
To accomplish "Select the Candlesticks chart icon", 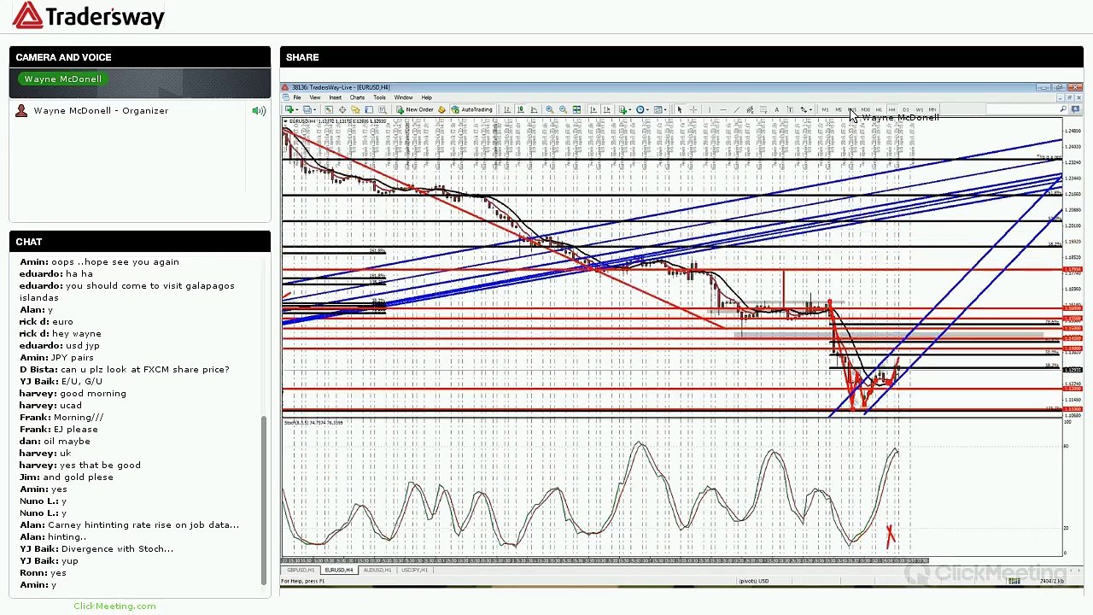I will [521, 109].
